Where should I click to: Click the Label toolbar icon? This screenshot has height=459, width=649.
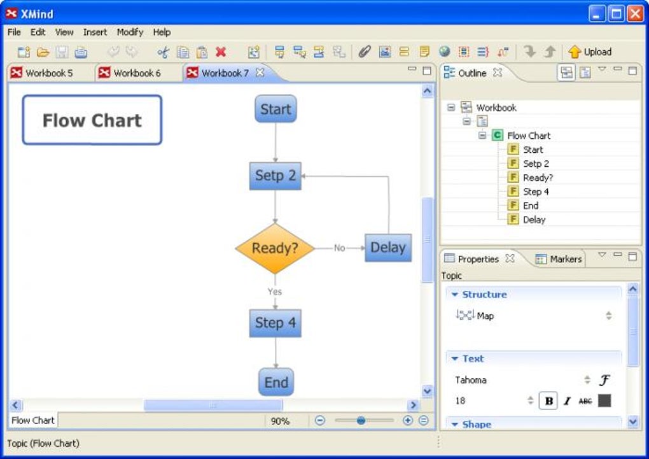[405, 52]
